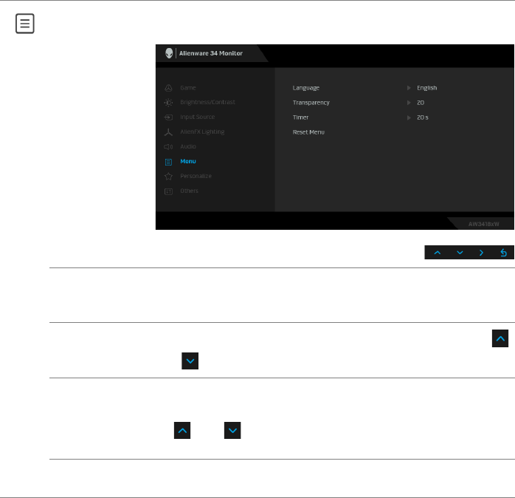Select the Game icon in OSD sidebar
Image resolution: width=515 pixels, height=498 pixels.
point(168,88)
